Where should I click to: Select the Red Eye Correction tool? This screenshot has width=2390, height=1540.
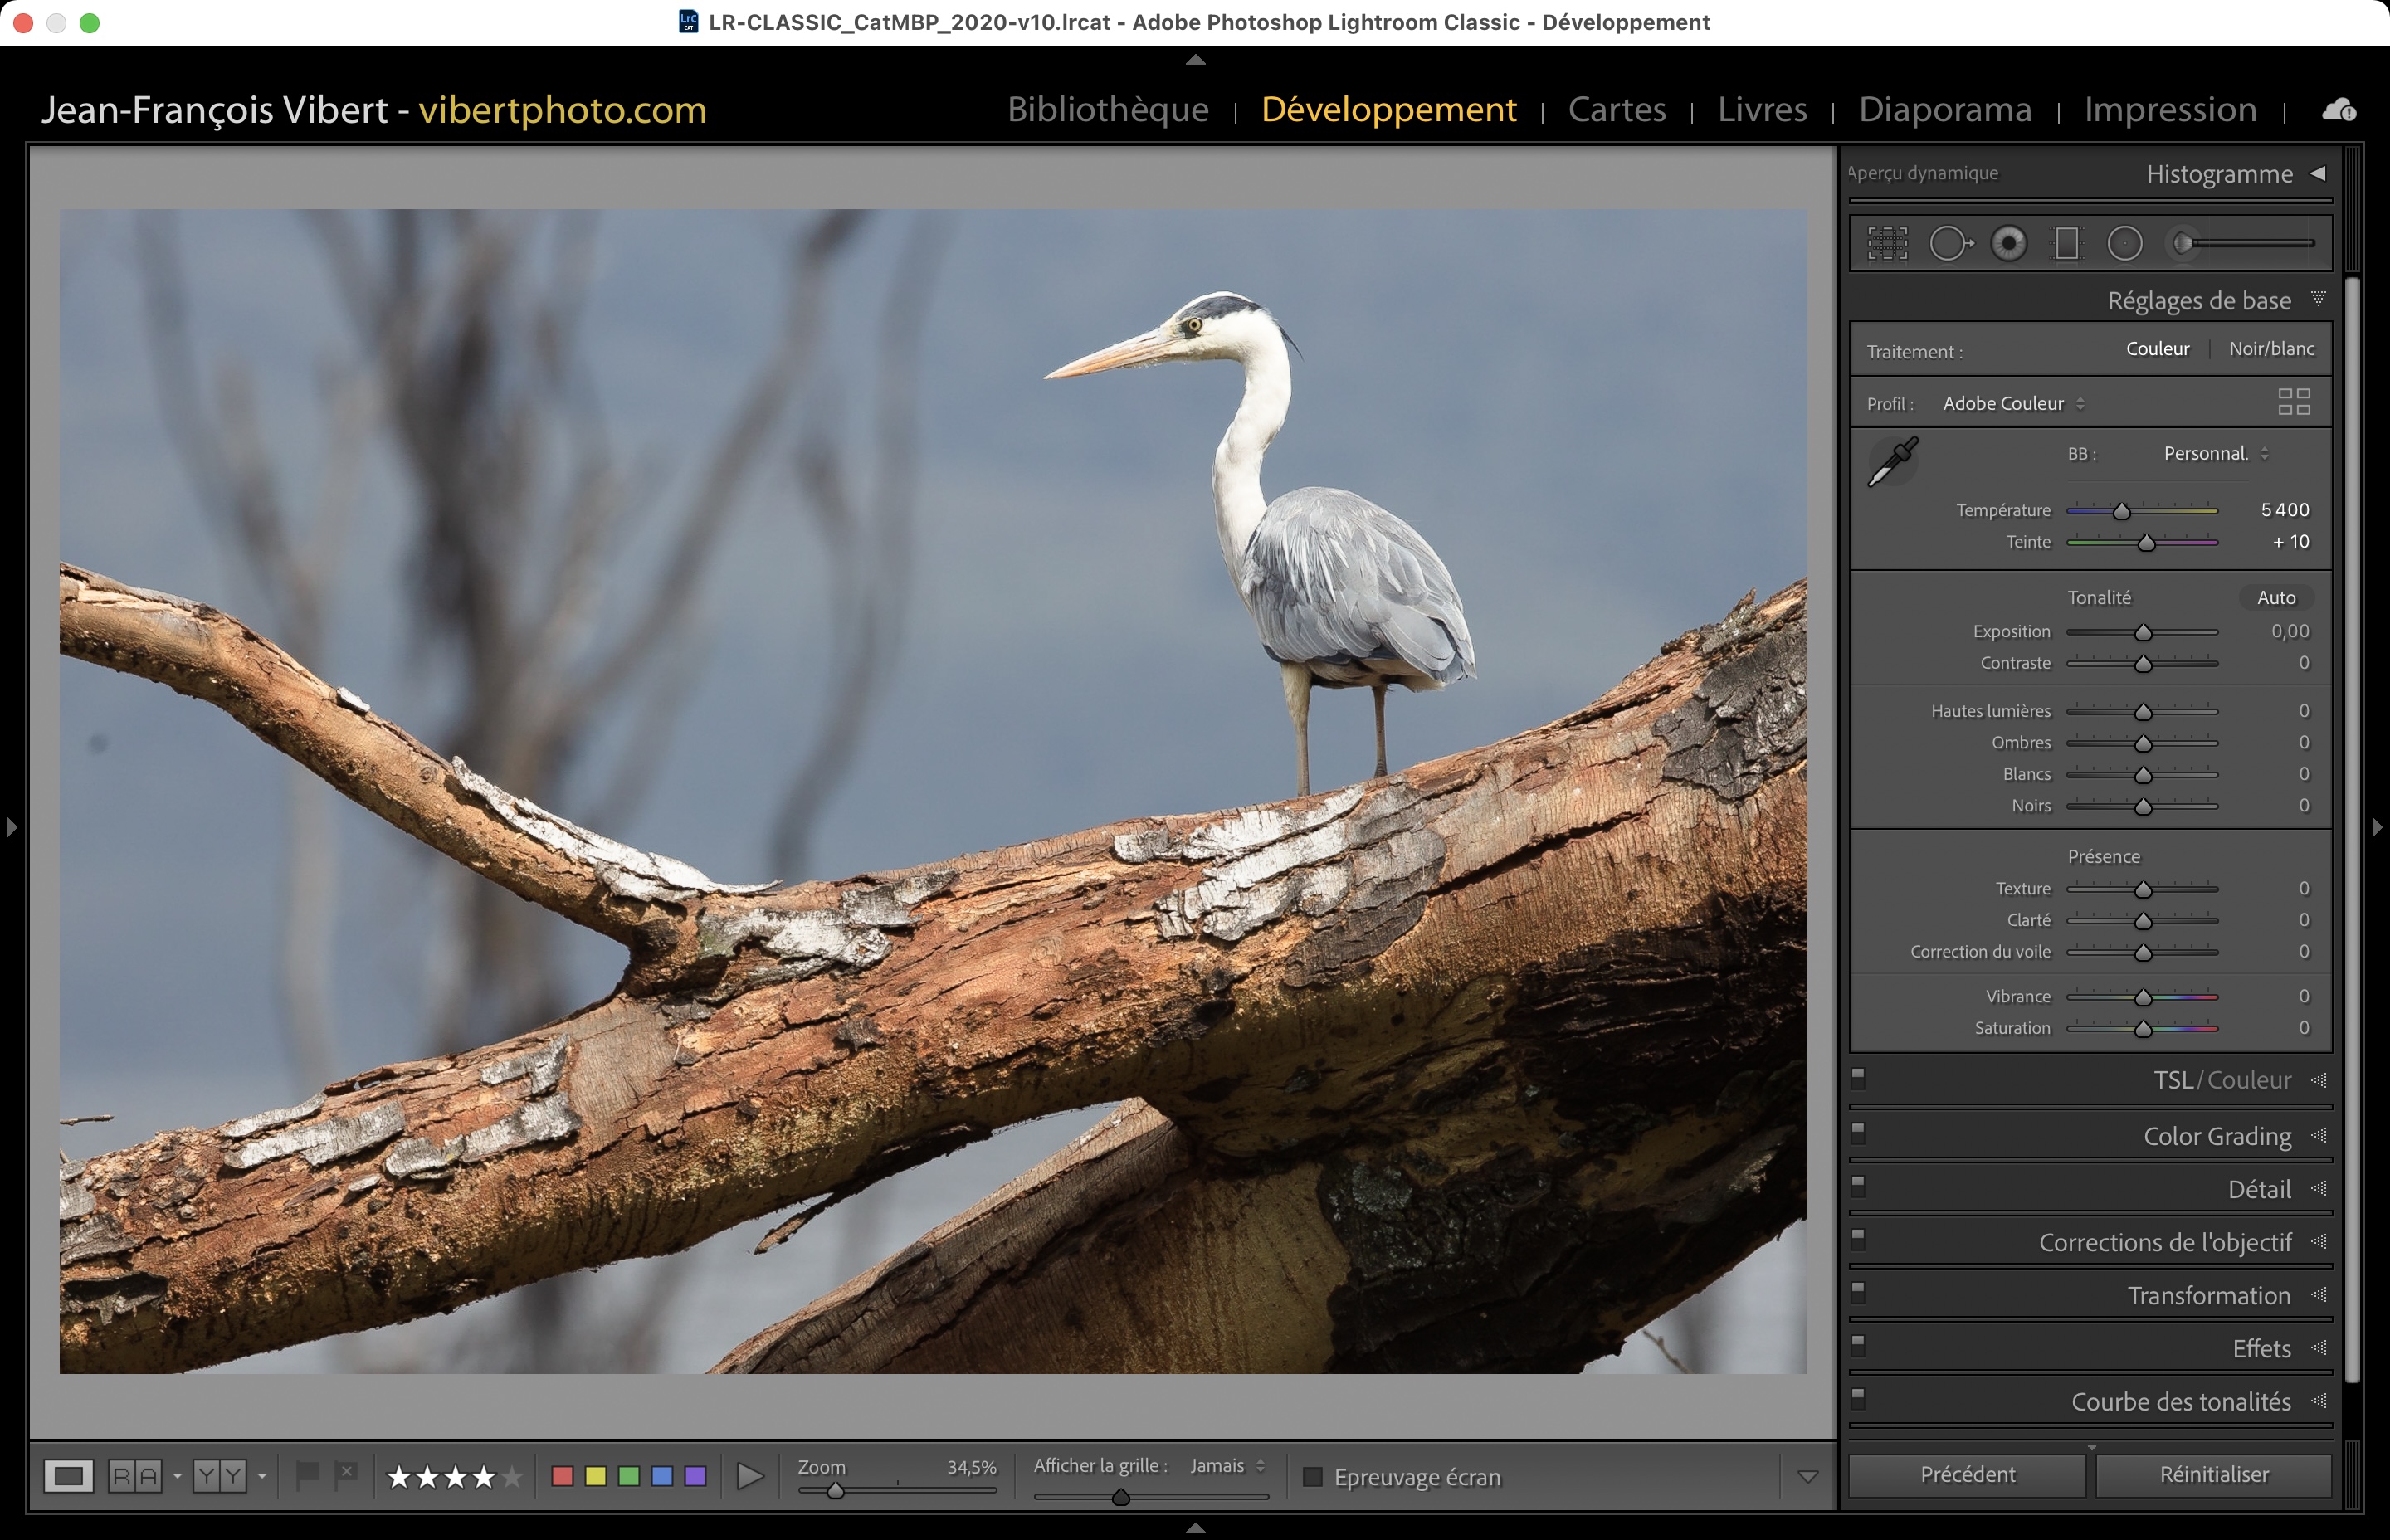click(2008, 243)
